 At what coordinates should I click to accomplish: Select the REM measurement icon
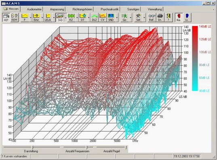14,17
